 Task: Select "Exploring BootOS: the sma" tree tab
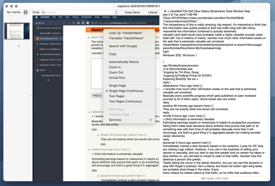click(50, 76)
